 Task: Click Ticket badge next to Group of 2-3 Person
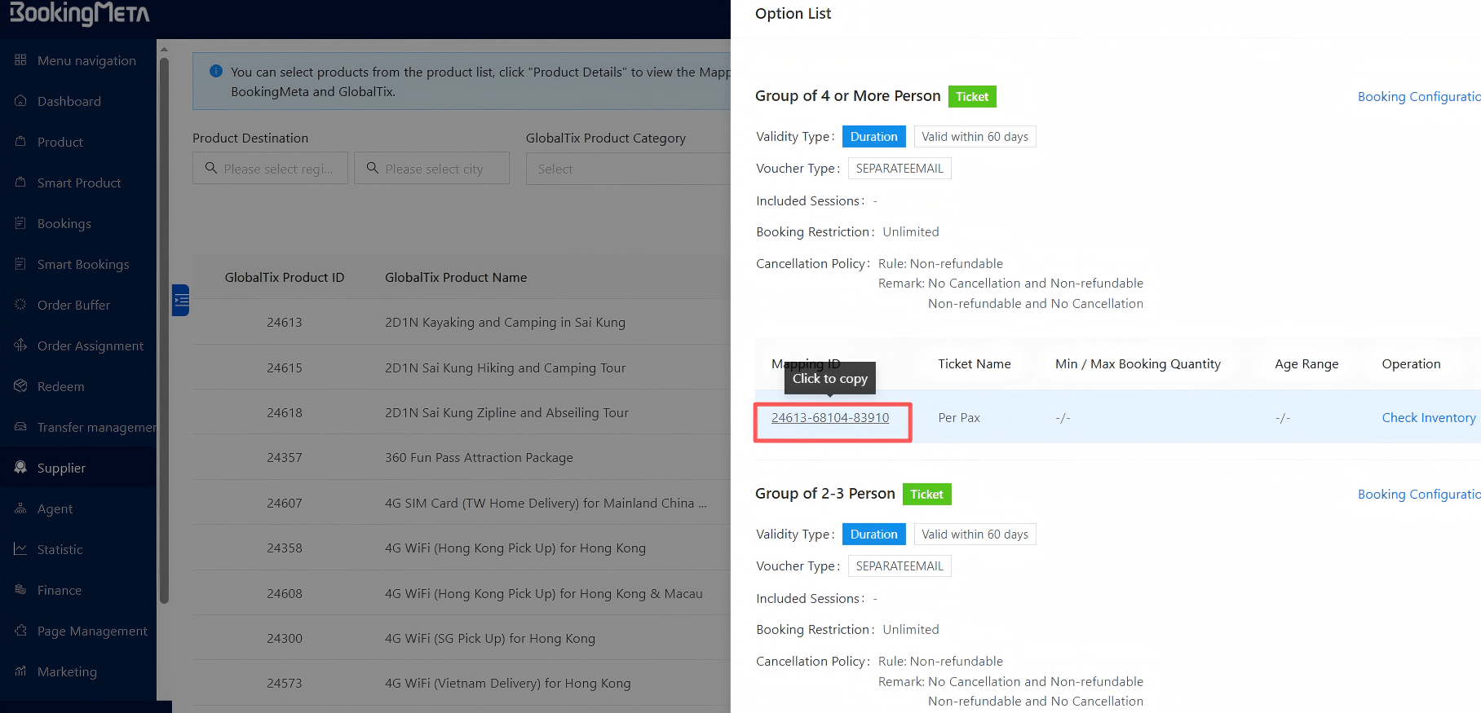tap(926, 494)
